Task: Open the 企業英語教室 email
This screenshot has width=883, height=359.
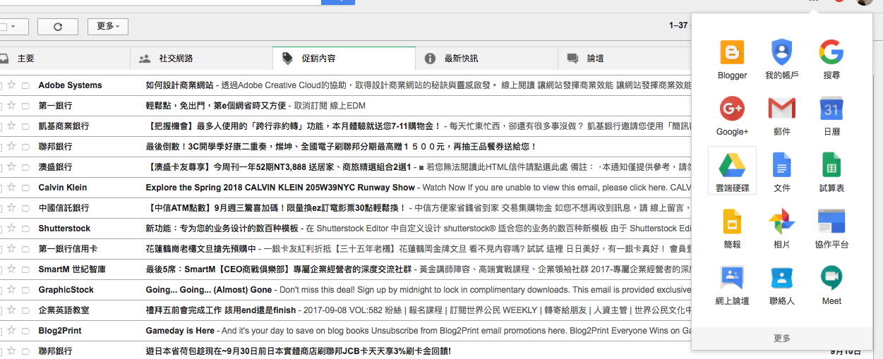Action: click(346, 310)
